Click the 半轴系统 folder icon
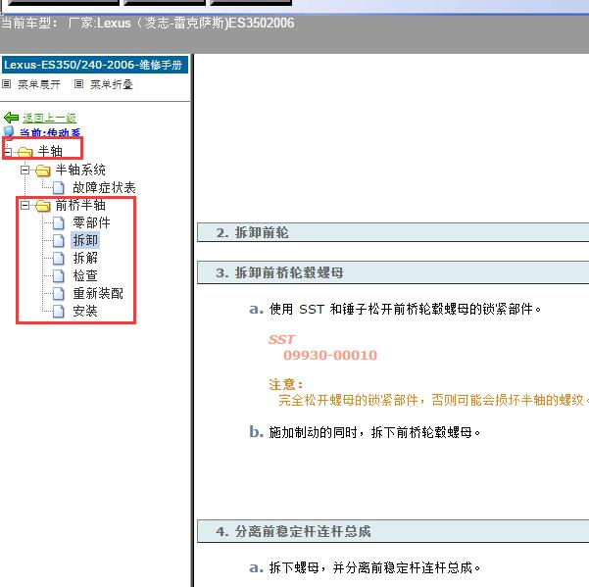The width and height of the screenshot is (589, 587). pyautogui.click(x=43, y=171)
